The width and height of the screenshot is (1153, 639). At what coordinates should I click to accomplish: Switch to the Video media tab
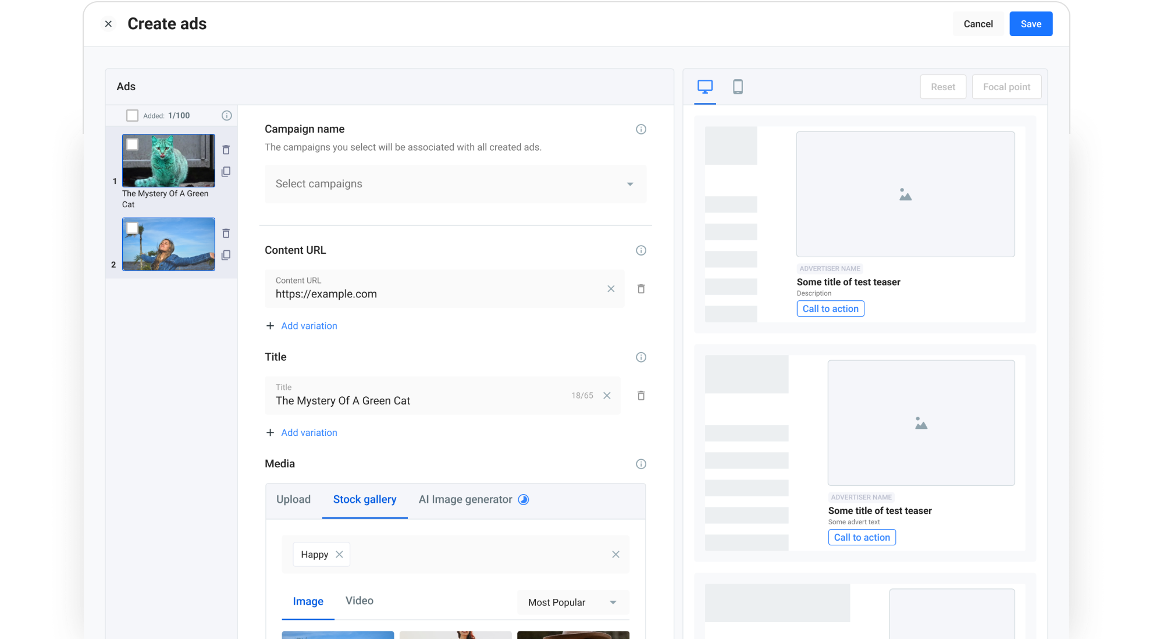pos(359,601)
